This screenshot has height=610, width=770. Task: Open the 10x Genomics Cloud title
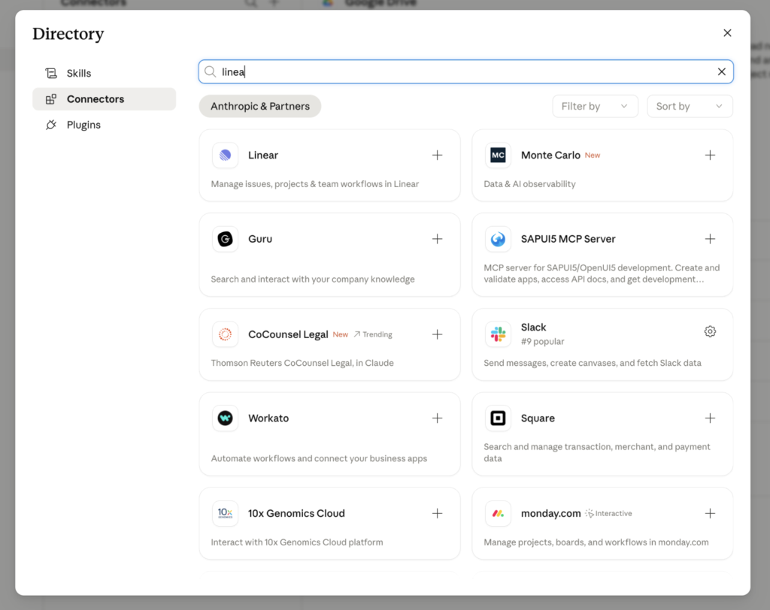[296, 513]
